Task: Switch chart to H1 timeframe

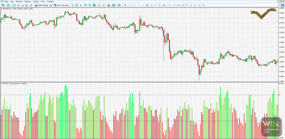Action: 187,5
